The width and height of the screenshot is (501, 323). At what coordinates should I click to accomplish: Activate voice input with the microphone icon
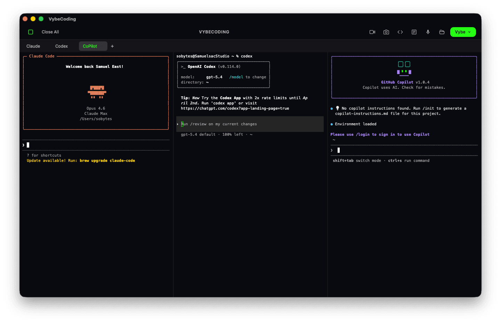click(428, 32)
